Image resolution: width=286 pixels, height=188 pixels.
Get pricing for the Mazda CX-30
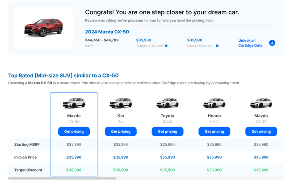point(261,131)
